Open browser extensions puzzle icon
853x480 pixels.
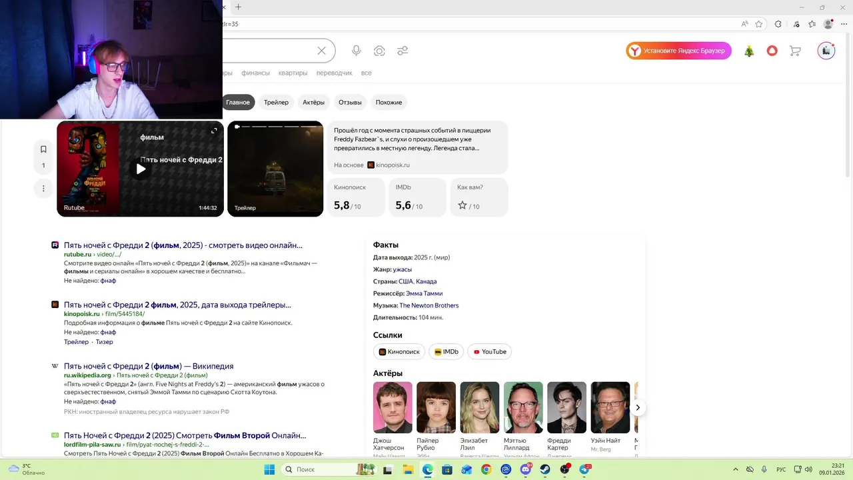click(x=778, y=24)
